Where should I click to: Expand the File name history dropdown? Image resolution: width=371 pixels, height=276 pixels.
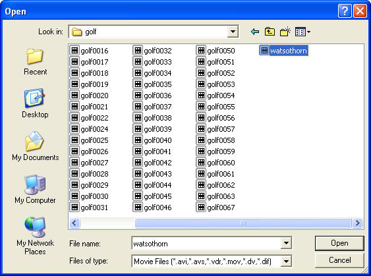coord(286,243)
